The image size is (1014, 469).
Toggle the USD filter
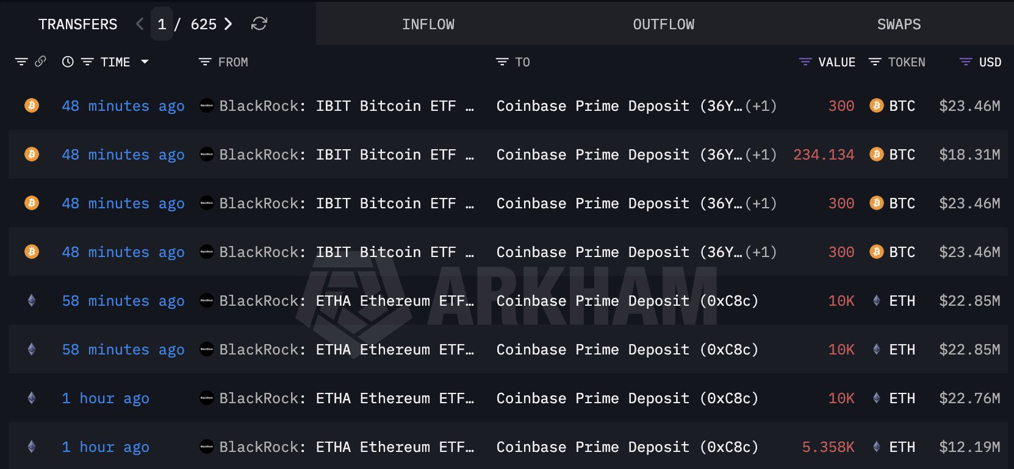coord(966,62)
